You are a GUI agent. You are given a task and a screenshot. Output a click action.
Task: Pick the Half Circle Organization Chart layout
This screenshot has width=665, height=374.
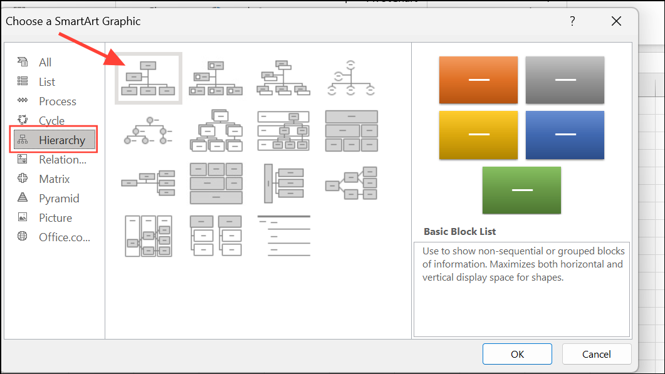351,78
